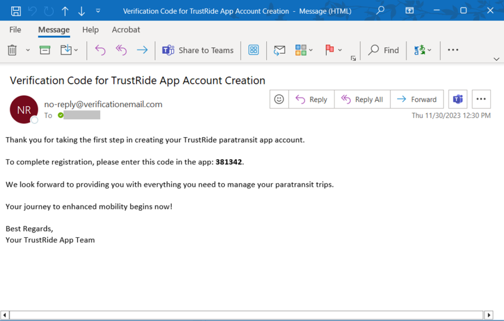Screen dimensions: 504x321
Task: Expand the Translate dropdown arrow
Action: tap(429, 50)
